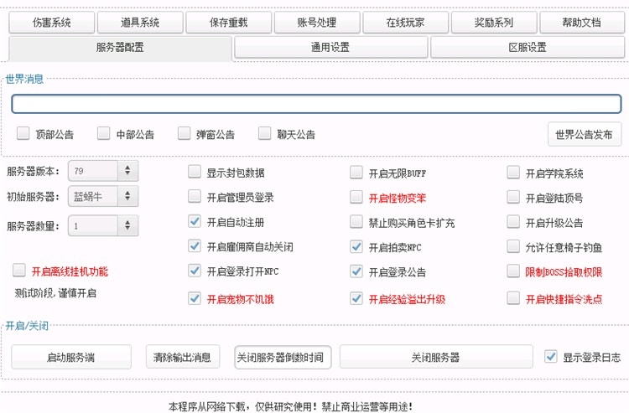Open the 区服设置 tab
The height and width of the screenshot is (413, 629).
527,48
